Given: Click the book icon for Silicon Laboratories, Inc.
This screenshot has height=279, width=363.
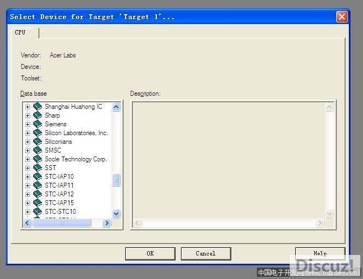Looking at the screenshot, I should (x=38, y=133).
